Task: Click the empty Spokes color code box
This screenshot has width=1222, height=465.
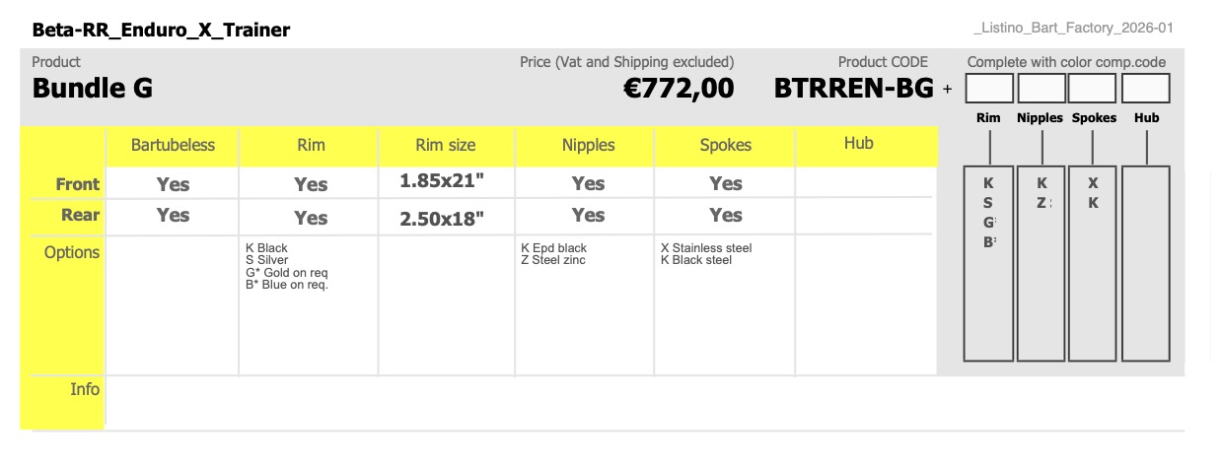Action: [x=1094, y=89]
